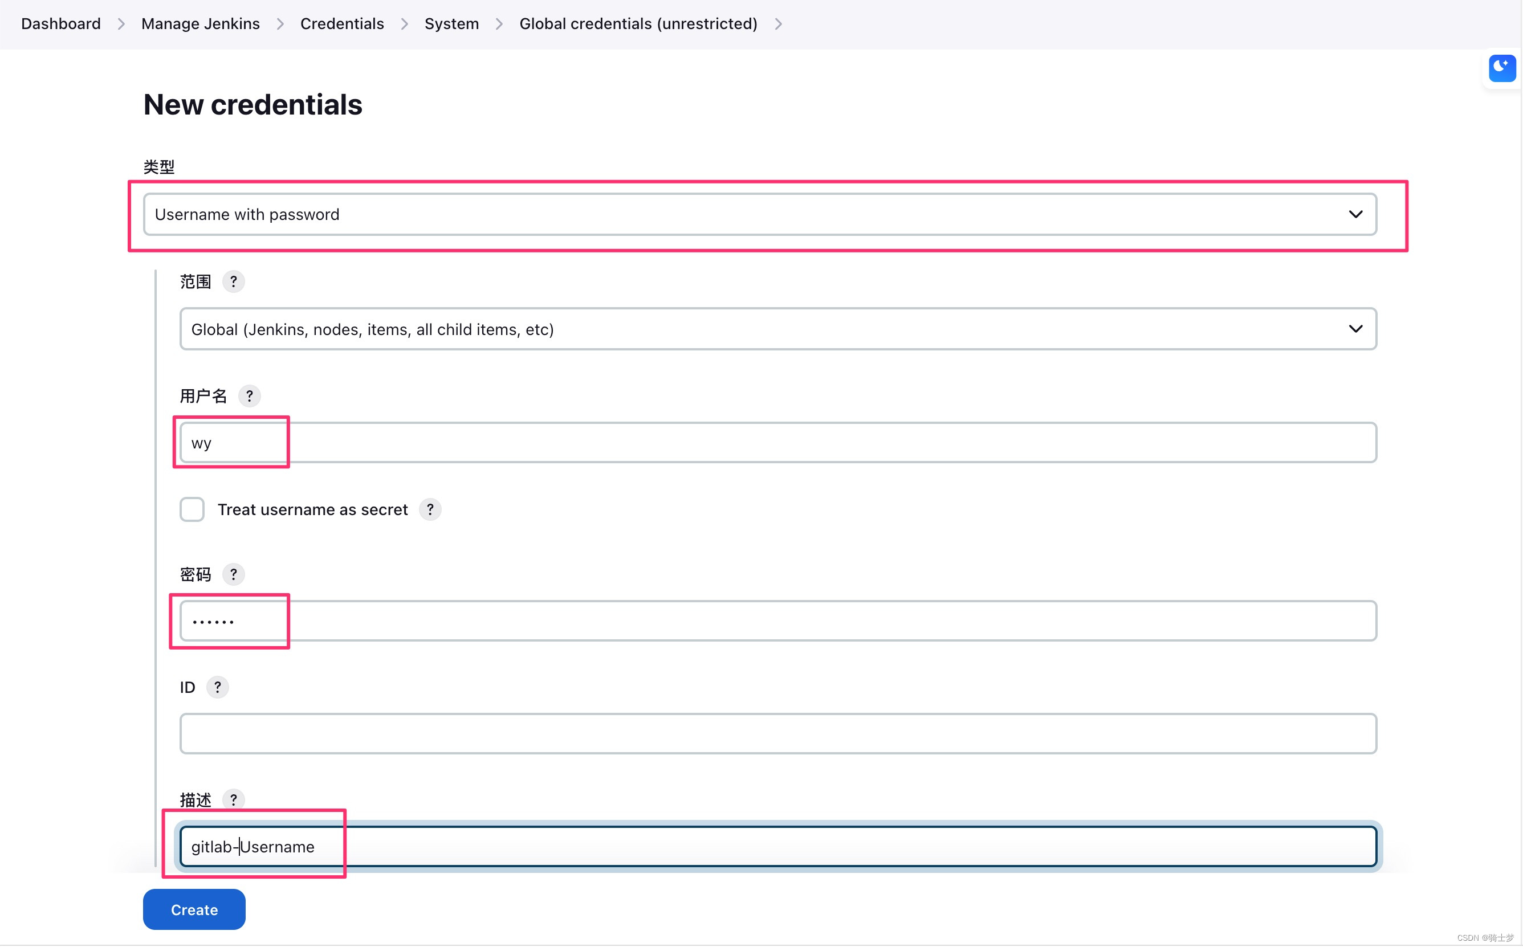Viewport: 1523px width, 947px height.
Task: Open Credentials breadcrumb link
Action: click(342, 24)
